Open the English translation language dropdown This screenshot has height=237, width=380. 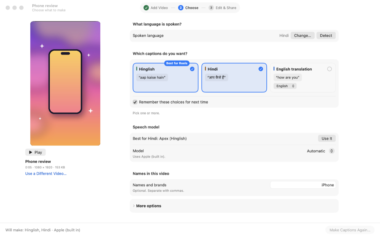point(285,86)
